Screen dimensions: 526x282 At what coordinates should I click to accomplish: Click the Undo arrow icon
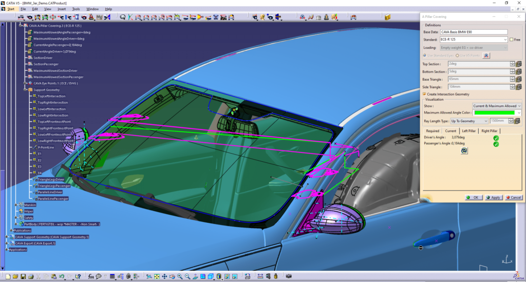(x=62, y=277)
